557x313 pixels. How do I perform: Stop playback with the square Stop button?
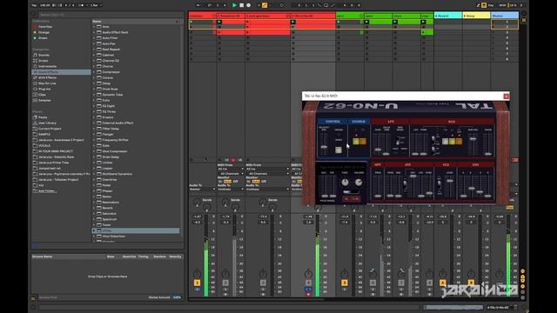[242, 5]
